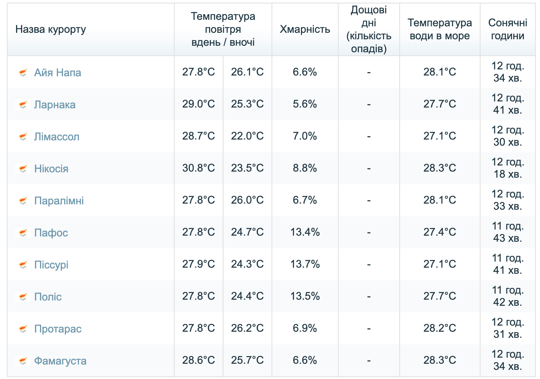Click the flag icon beside Піссурі
The height and width of the screenshot is (379, 540).
coord(23,265)
